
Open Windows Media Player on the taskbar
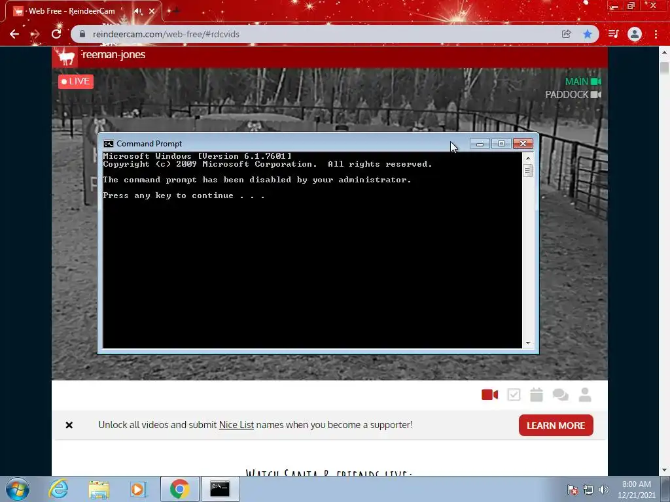pos(138,489)
